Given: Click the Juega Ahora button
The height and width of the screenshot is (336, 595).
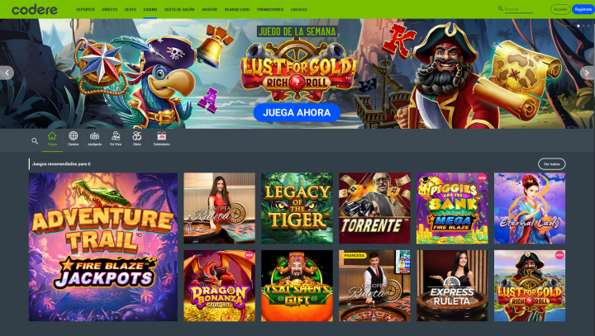Looking at the screenshot, I should (297, 112).
